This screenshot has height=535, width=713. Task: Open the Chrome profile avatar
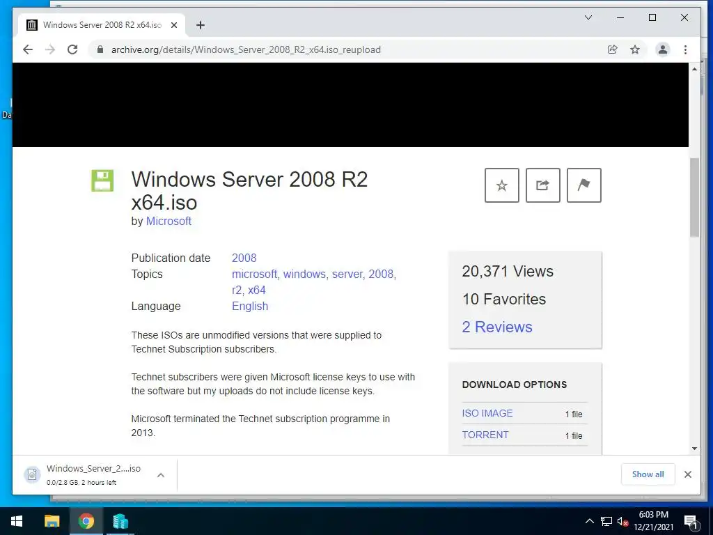(663, 49)
